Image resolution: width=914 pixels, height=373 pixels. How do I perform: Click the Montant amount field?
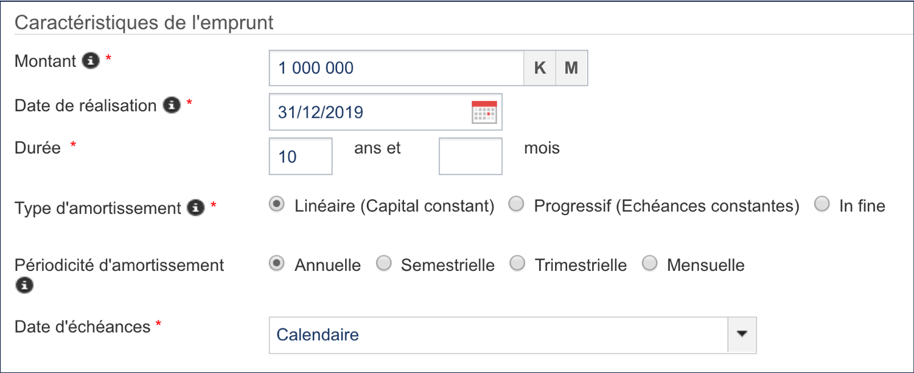[396, 67]
